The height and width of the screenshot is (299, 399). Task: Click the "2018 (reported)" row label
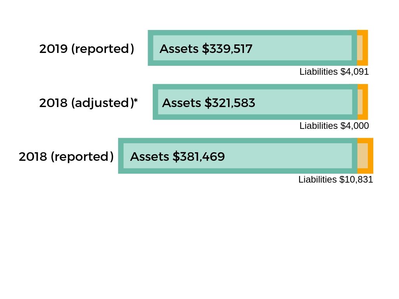coord(66,157)
